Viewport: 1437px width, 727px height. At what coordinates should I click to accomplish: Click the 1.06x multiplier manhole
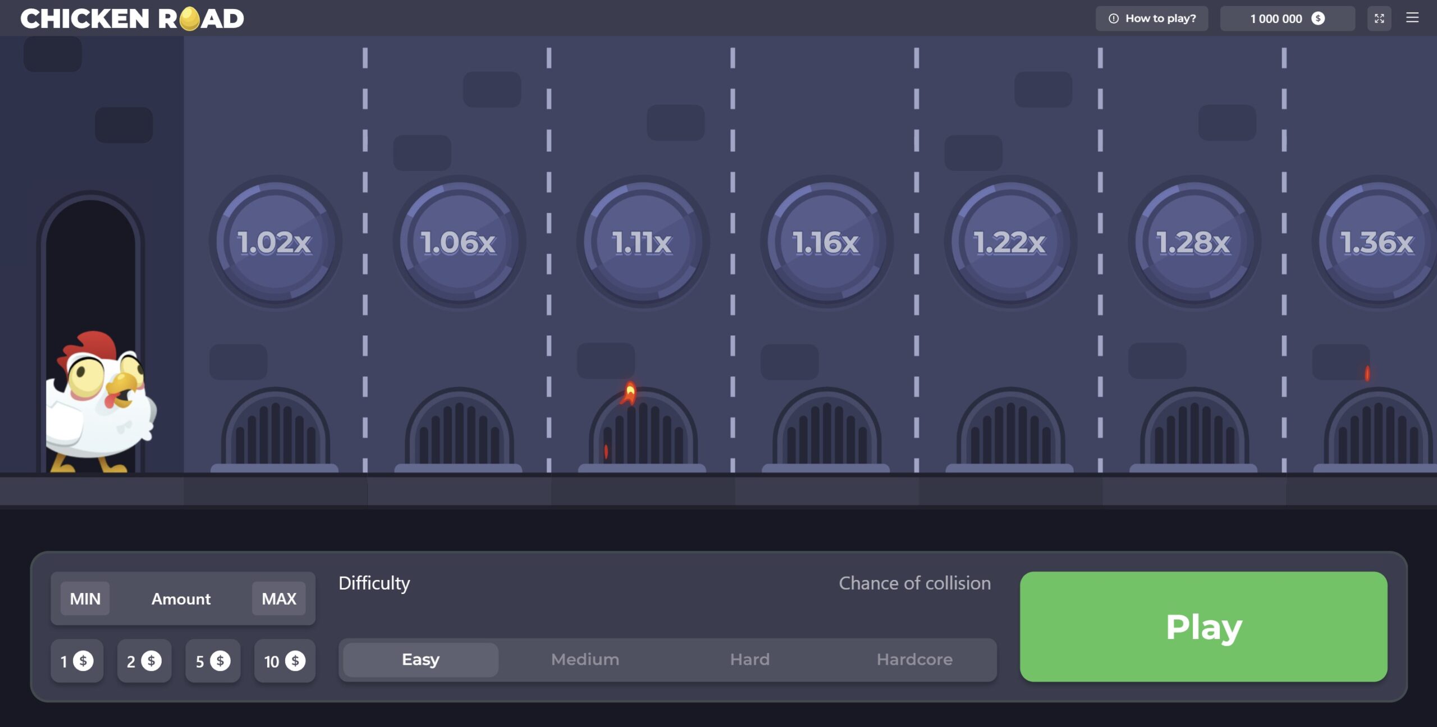pyautogui.click(x=459, y=242)
